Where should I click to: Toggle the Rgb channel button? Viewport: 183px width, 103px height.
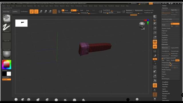click(x=73, y=10)
